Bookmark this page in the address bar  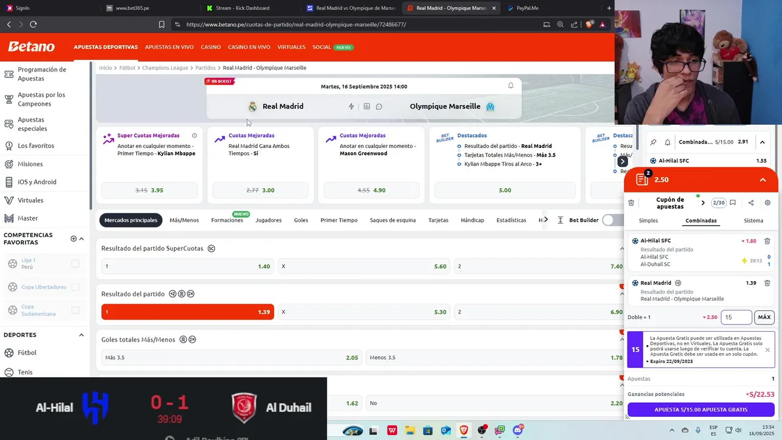(x=161, y=24)
